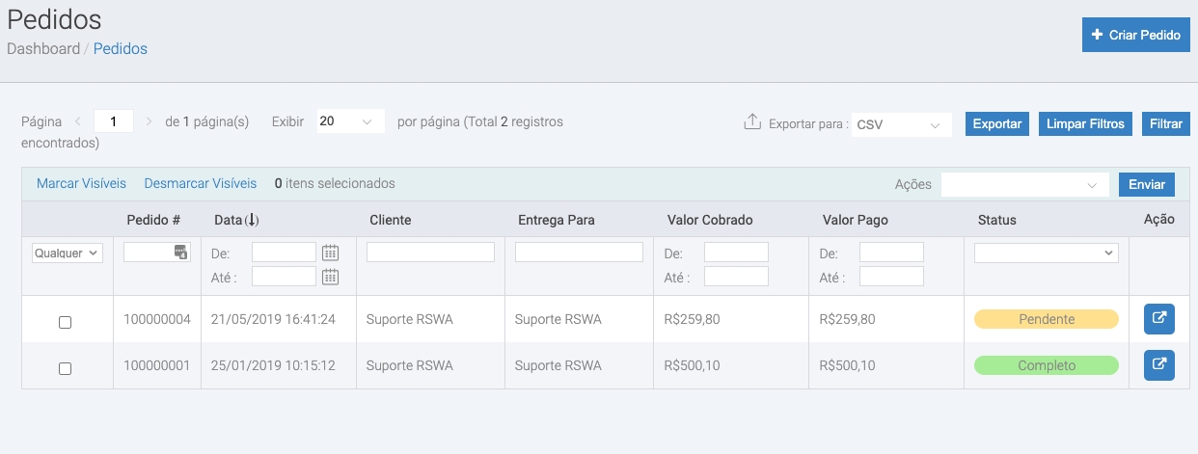Click the export upload icon
Image resolution: width=1198 pixels, height=454 pixels.
(752, 122)
